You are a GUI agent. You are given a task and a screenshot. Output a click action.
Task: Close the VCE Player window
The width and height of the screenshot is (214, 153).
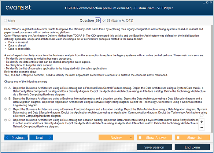[211, 2]
